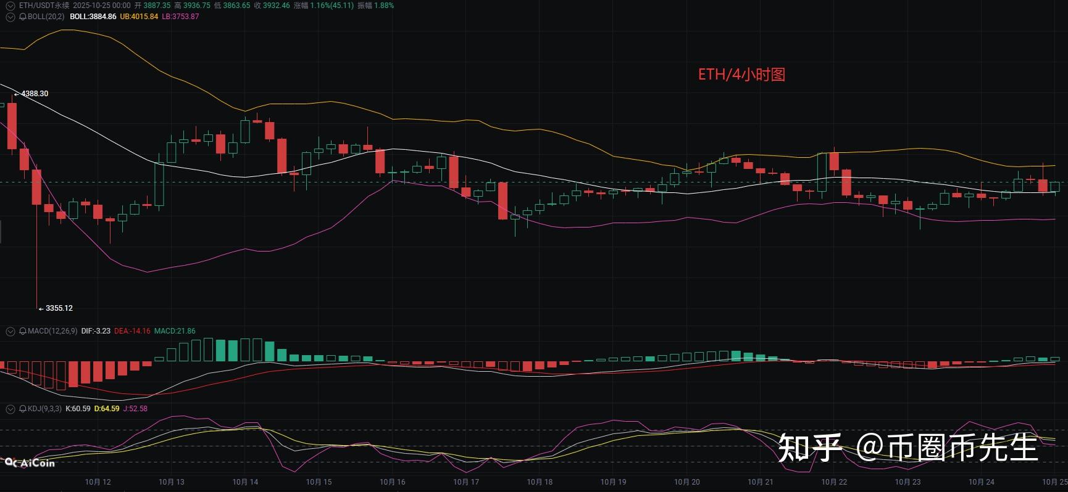Open the ETH/USDT永续 symbol name
Screen dimensions: 1068x492
pyautogui.click(x=44, y=6)
